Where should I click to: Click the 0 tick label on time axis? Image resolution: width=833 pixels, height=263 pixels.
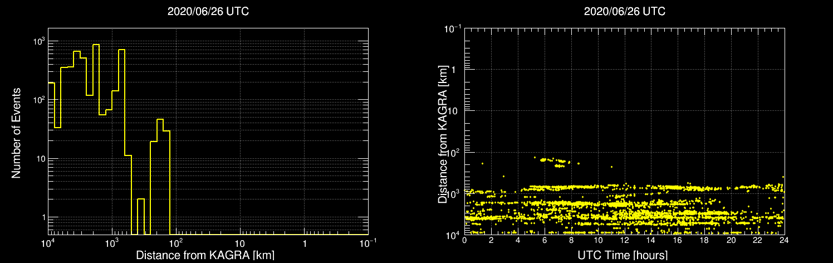coord(464,240)
